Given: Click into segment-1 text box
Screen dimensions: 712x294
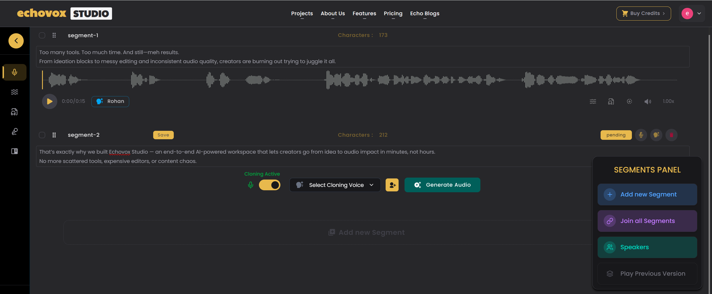Looking at the screenshot, I should pyautogui.click(x=363, y=57).
